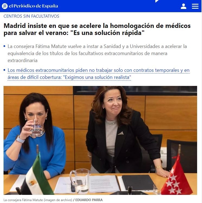
Task: Click the white triangle marker in header
Action: click(156, 1)
